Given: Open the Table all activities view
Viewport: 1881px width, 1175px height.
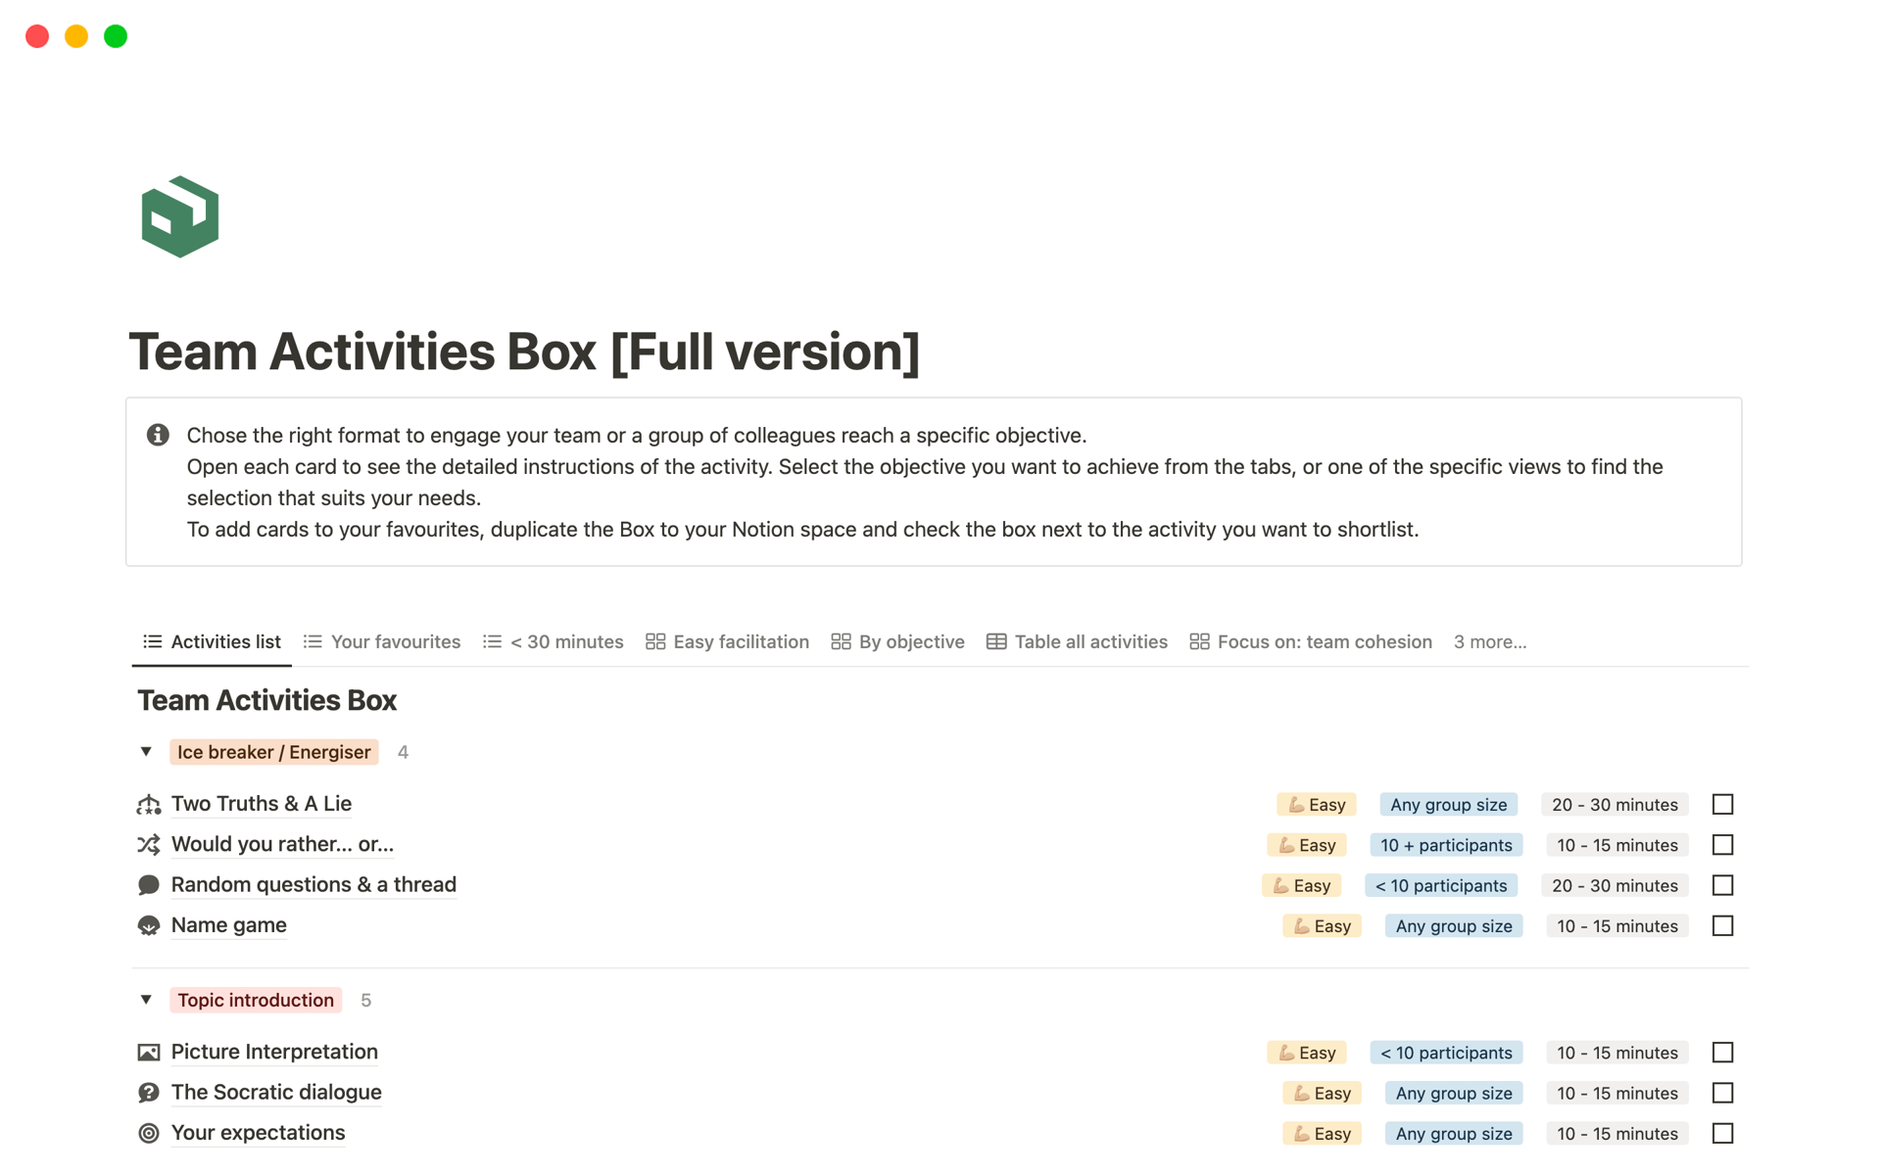Looking at the screenshot, I should coord(1077,642).
